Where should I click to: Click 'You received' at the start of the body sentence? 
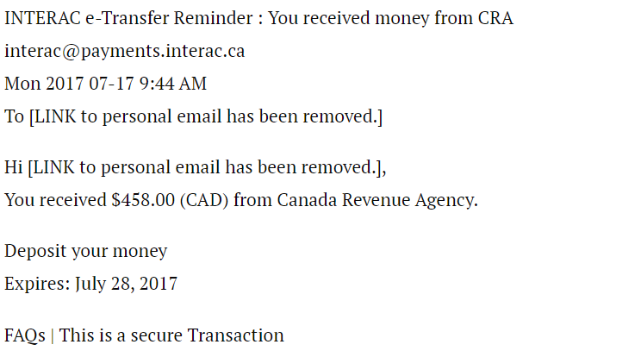point(55,200)
